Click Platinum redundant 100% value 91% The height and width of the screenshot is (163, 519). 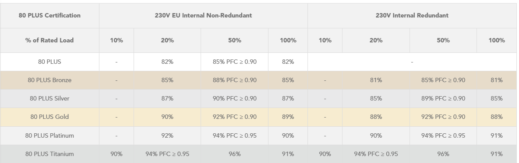tap(497, 135)
